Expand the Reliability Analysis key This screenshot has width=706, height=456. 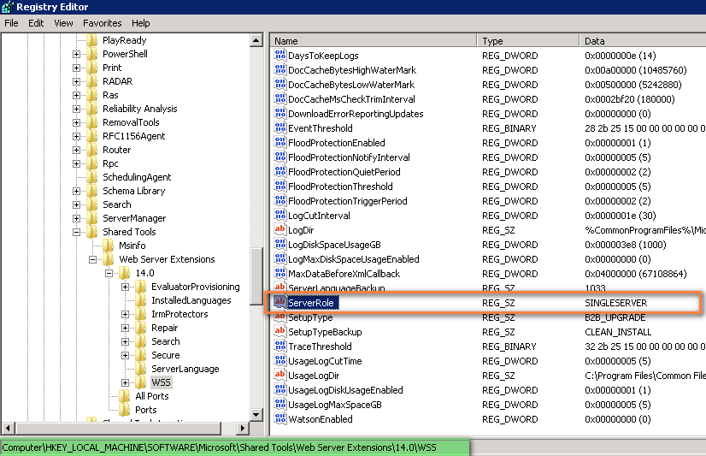77,109
